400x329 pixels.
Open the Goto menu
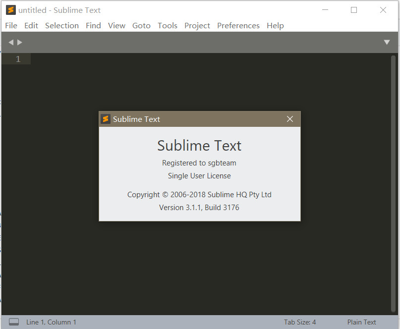coord(141,25)
